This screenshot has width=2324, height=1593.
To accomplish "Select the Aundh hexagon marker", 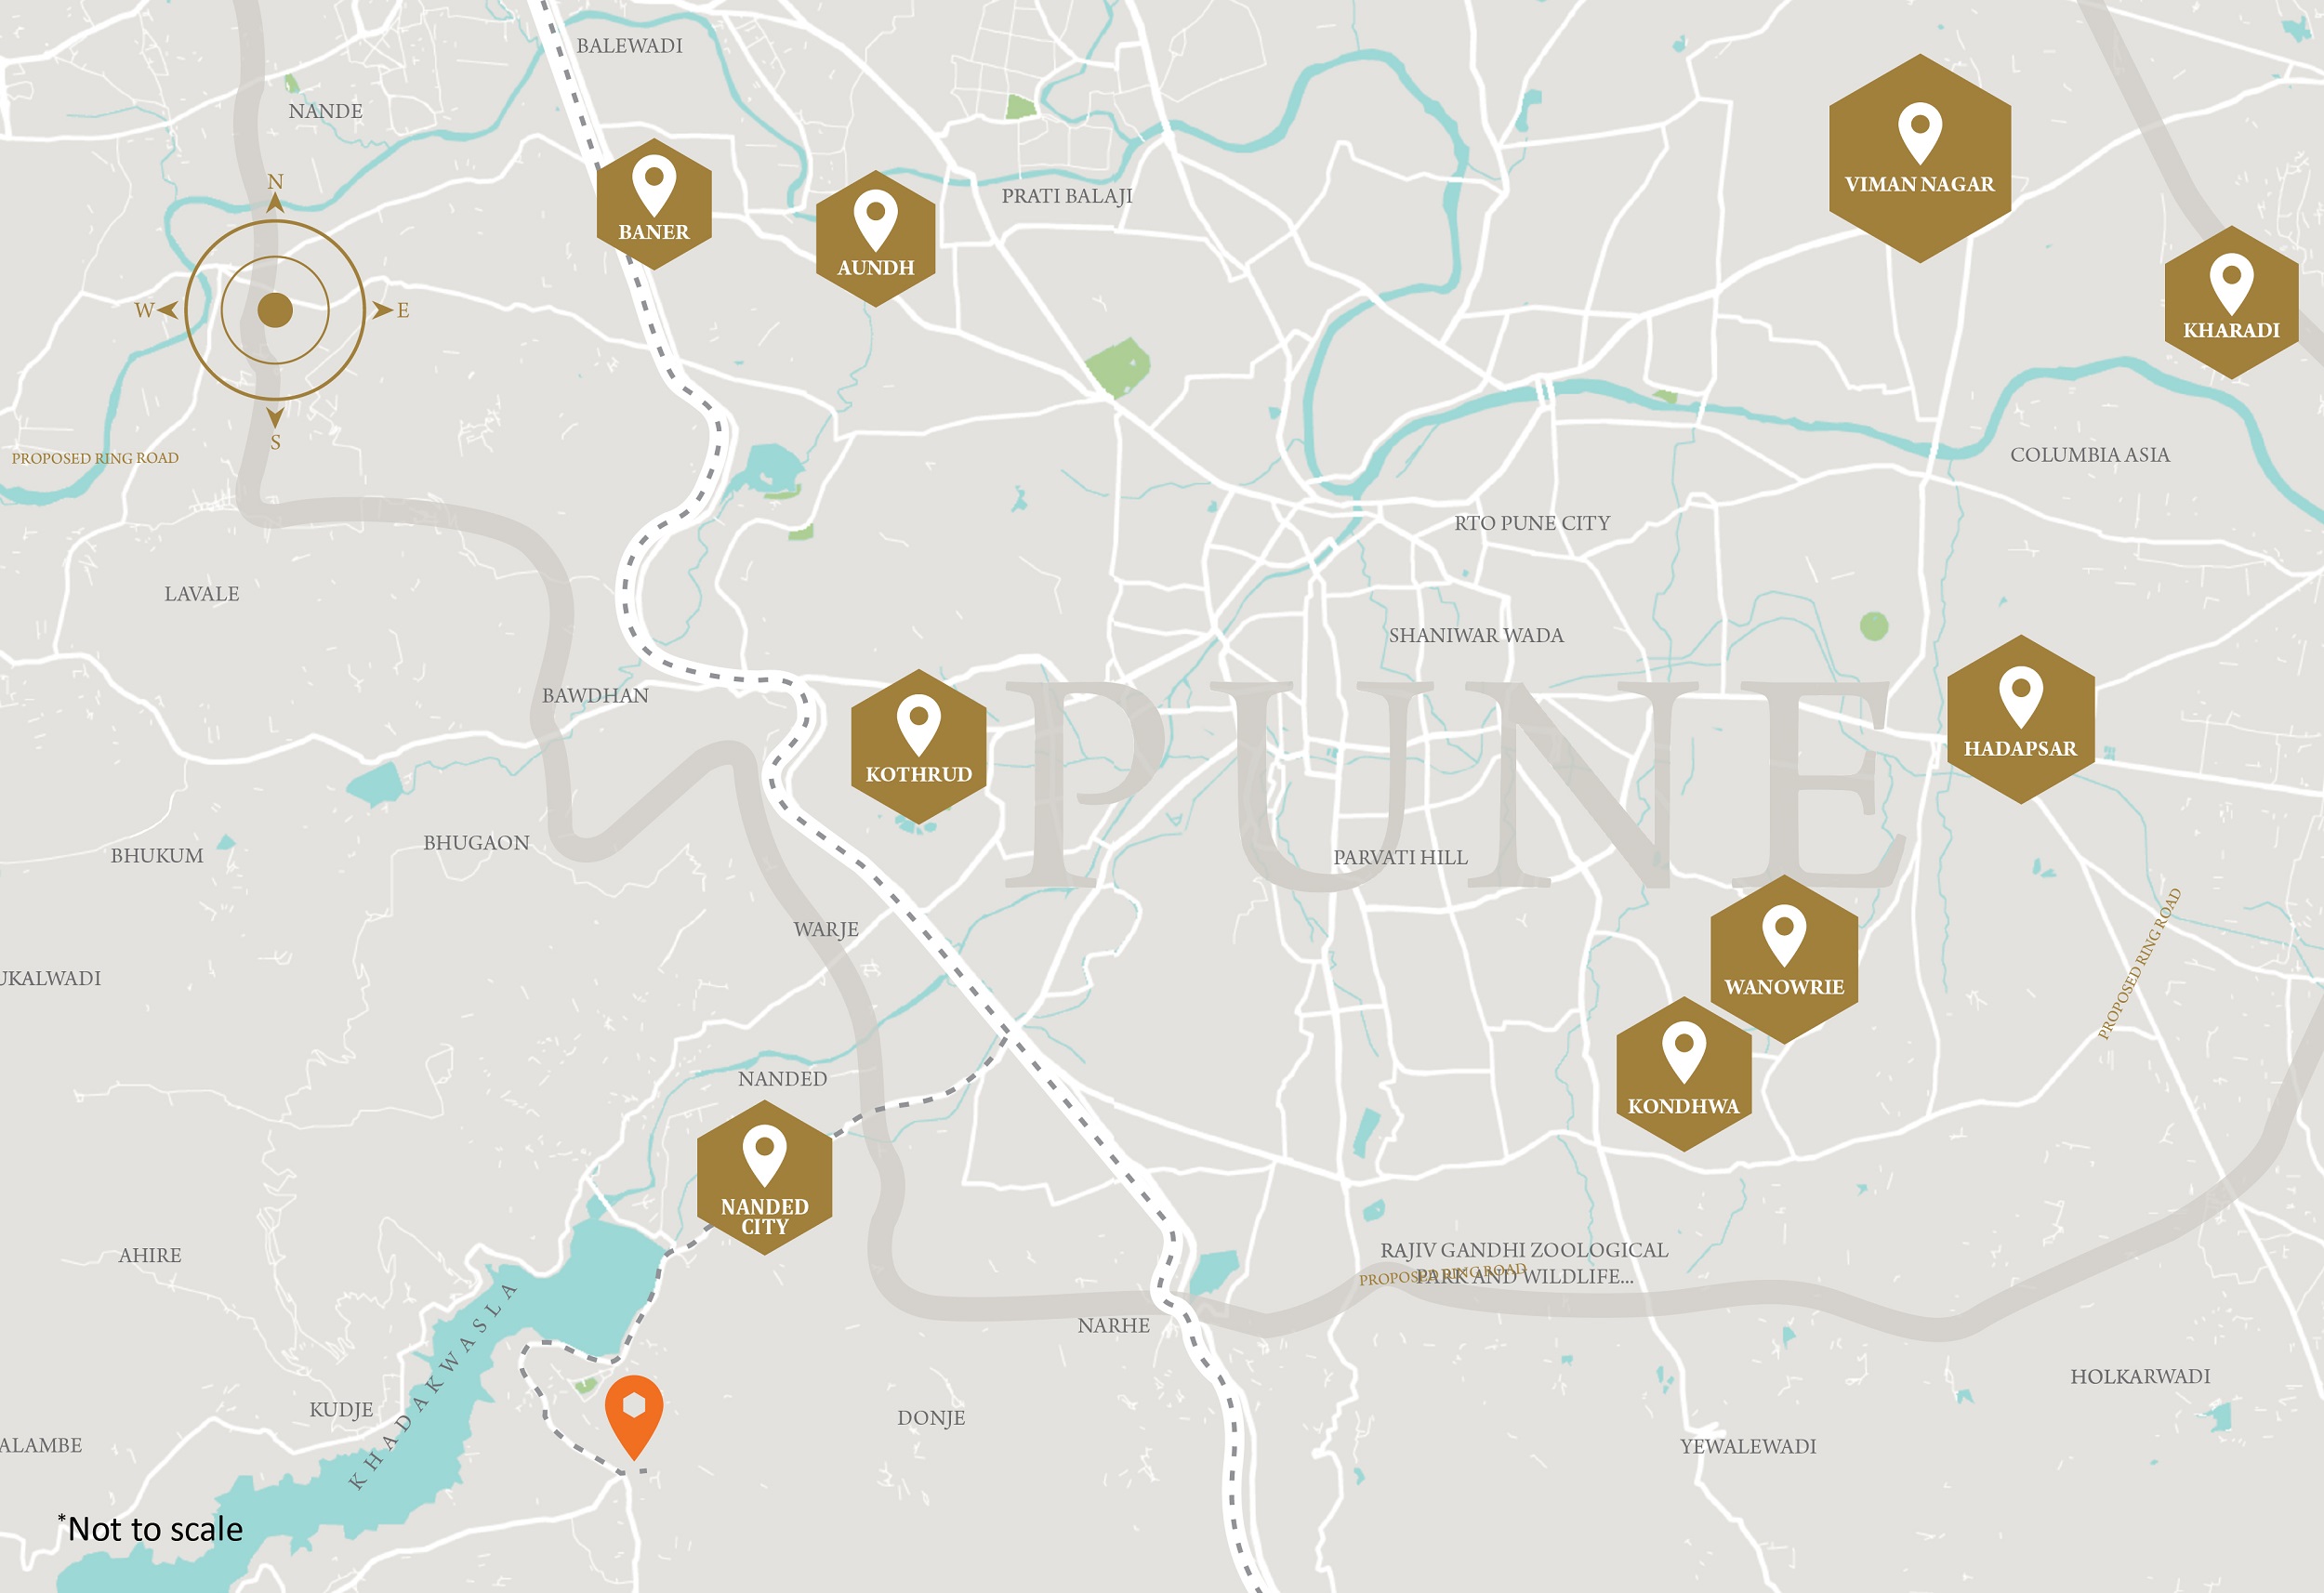I will [x=876, y=239].
